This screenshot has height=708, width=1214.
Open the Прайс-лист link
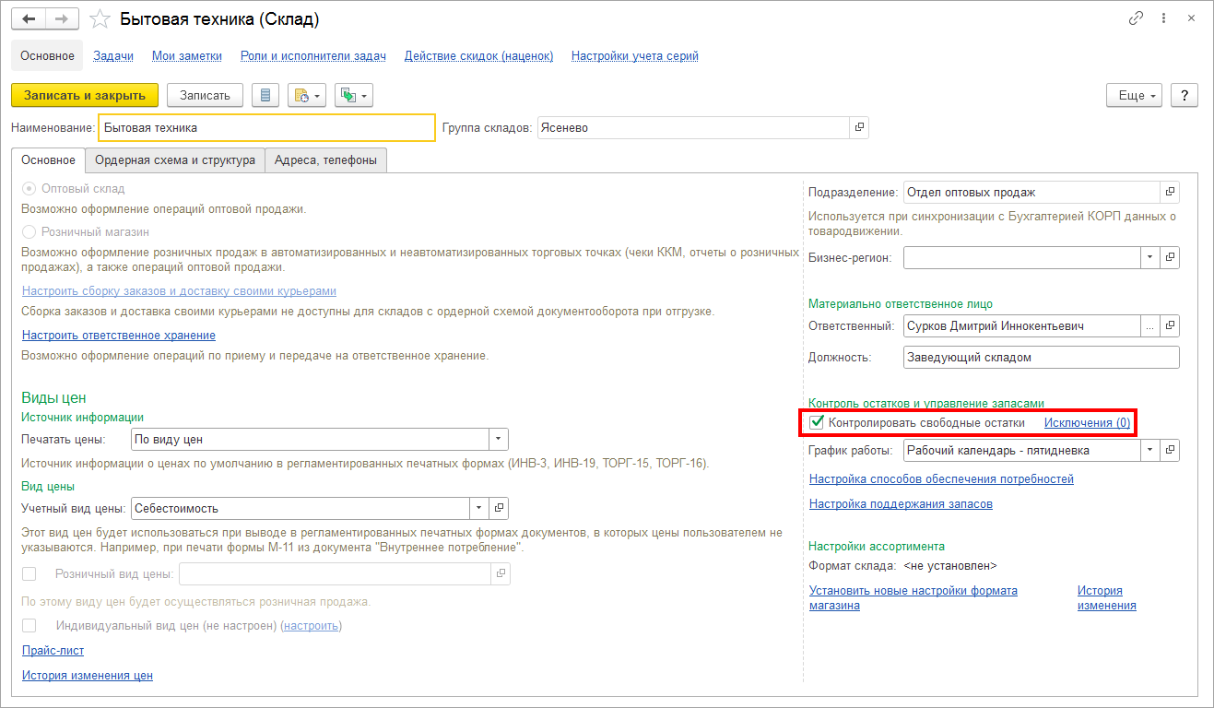[53, 650]
